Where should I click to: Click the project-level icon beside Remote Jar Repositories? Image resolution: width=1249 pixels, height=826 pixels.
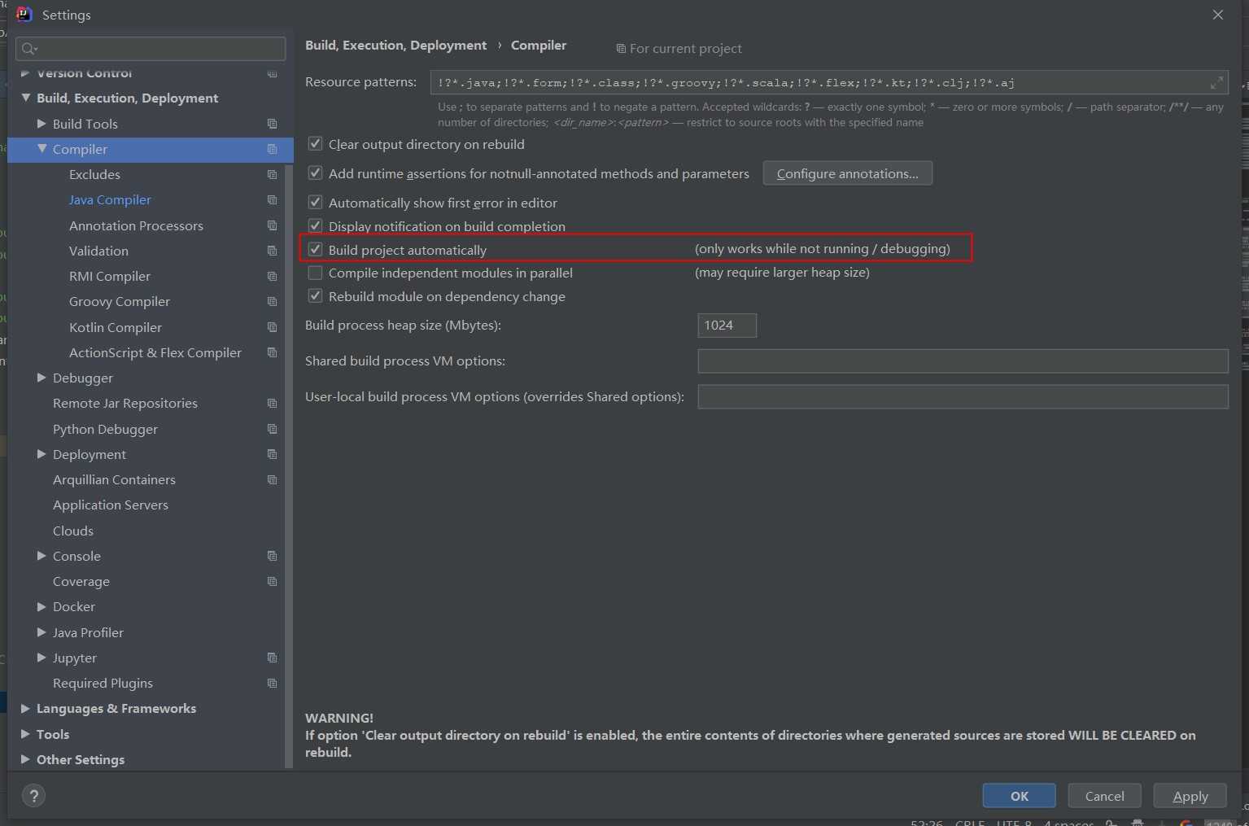pyautogui.click(x=273, y=403)
